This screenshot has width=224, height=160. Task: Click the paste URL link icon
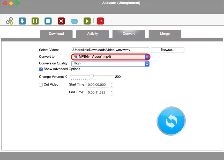coord(10,21)
